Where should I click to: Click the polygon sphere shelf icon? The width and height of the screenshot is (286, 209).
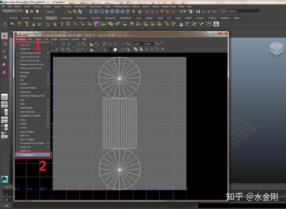point(11,24)
